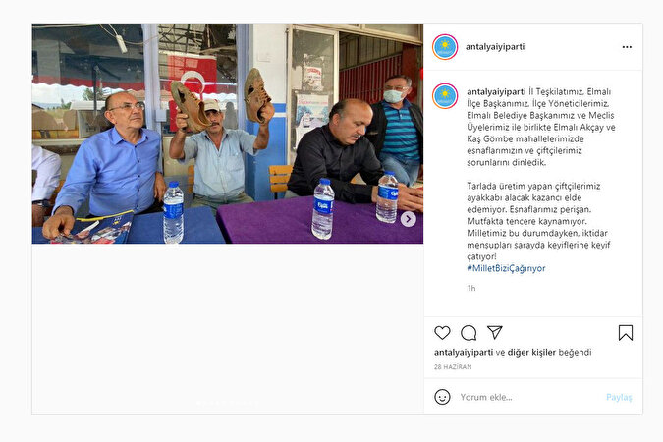Open antalyaiyiparti username in the post header
The height and width of the screenshot is (442, 663).
pyautogui.click(x=495, y=47)
